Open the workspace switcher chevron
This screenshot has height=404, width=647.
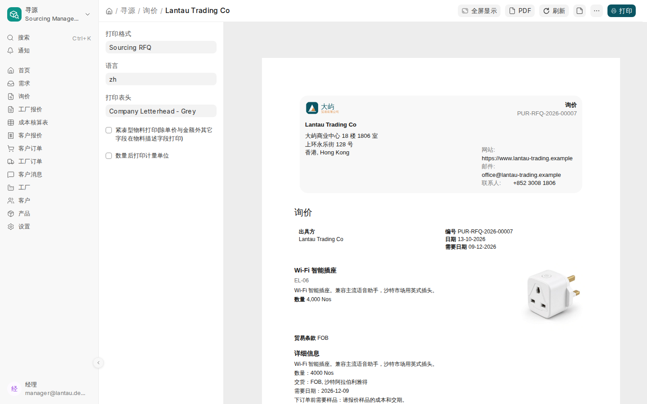[88, 14]
